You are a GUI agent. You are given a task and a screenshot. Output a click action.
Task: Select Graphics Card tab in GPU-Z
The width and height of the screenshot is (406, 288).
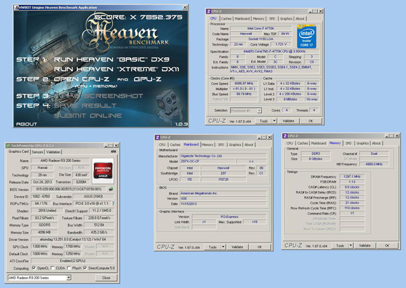click(18, 152)
